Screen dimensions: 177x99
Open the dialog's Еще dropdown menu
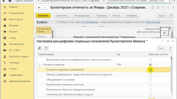pos(161,48)
